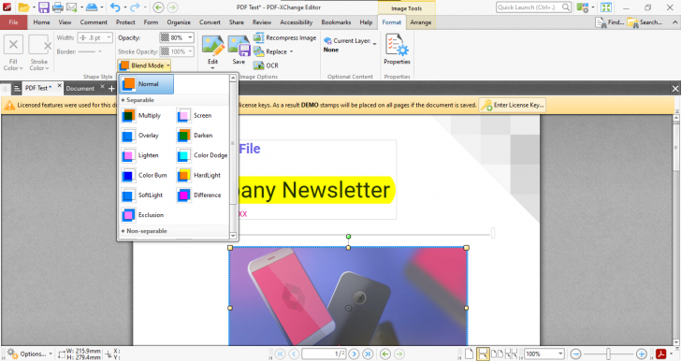This screenshot has height=361, width=681.
Task: Select the Normal blend mode
Action: click(x=147, y=84)
